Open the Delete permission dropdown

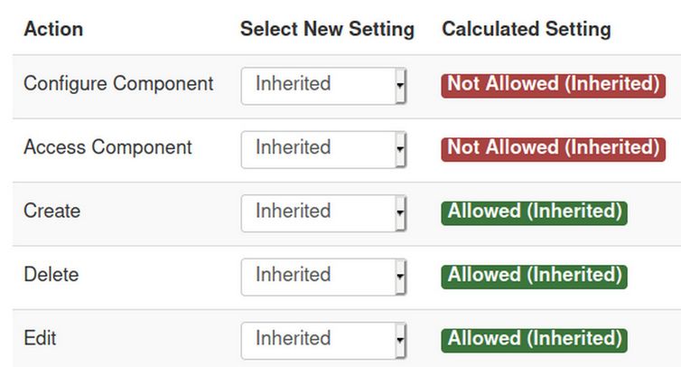pyautogui.click(x=316, y=276)
